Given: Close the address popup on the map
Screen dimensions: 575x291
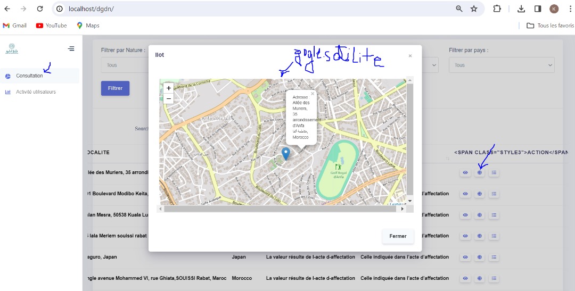Looking at the screenshot, I should [x=313, y=94].
